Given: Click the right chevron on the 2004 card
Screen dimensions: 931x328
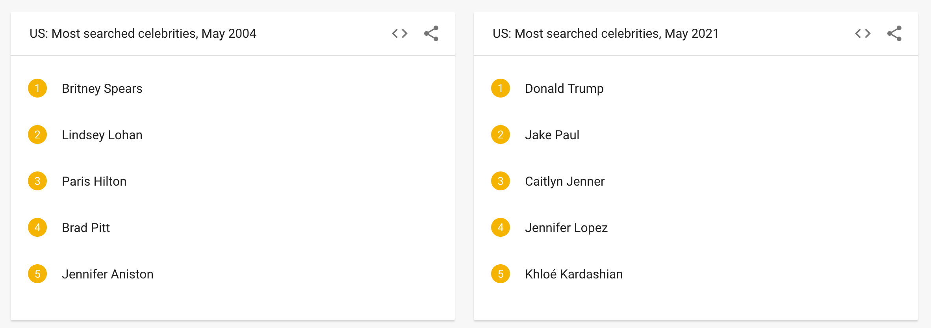Looking at the screenshot, I should tap(404, 33).
